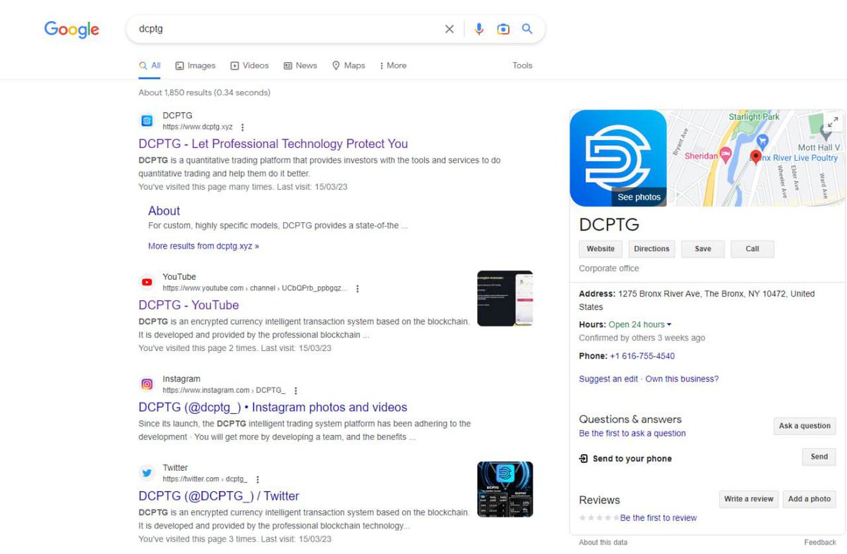This screenshot has width=847, height=554.
Task: Open three-dot menu beside YouTube URL
Action: tap(358, 289)
